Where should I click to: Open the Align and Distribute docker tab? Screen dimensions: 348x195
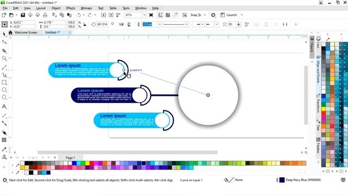tap(318, 71)
